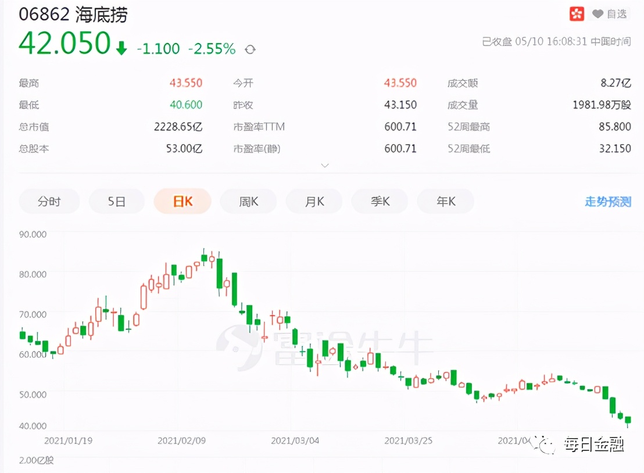Click the 52周最低 label
This screenshot has height=473, width=644.
(x=468, y=149)
